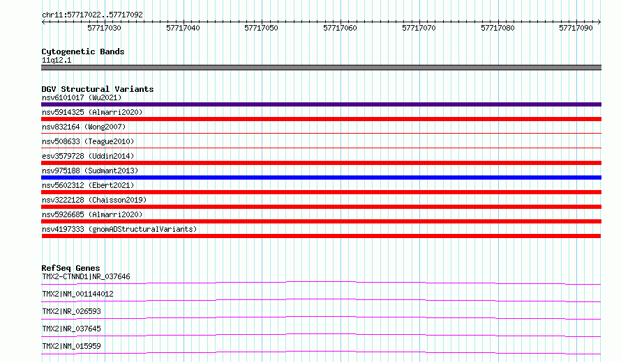The image size is (621, 362).
Task: Open variant nsv5602312 (Ebert2021) label
Action: (88, 185)
